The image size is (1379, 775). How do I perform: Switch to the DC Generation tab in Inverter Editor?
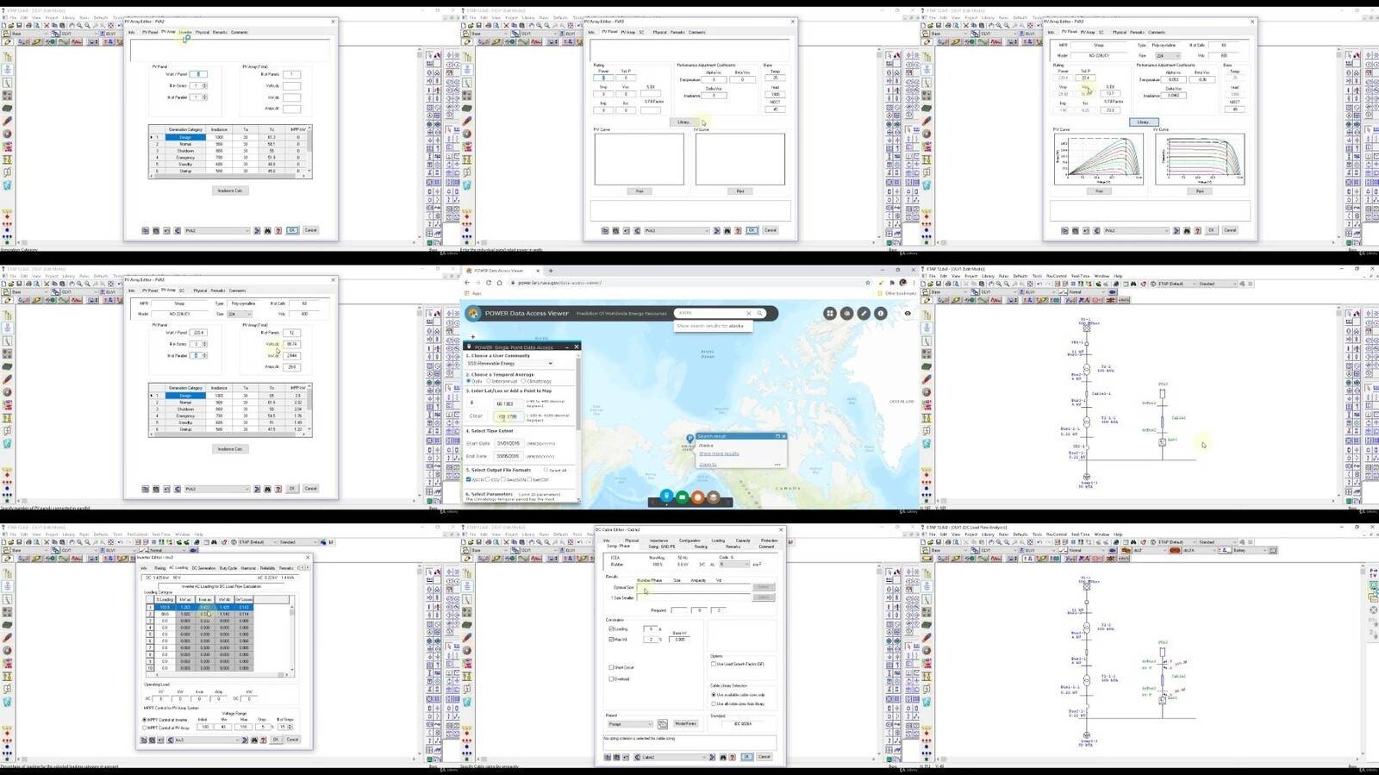coord(204,568)
